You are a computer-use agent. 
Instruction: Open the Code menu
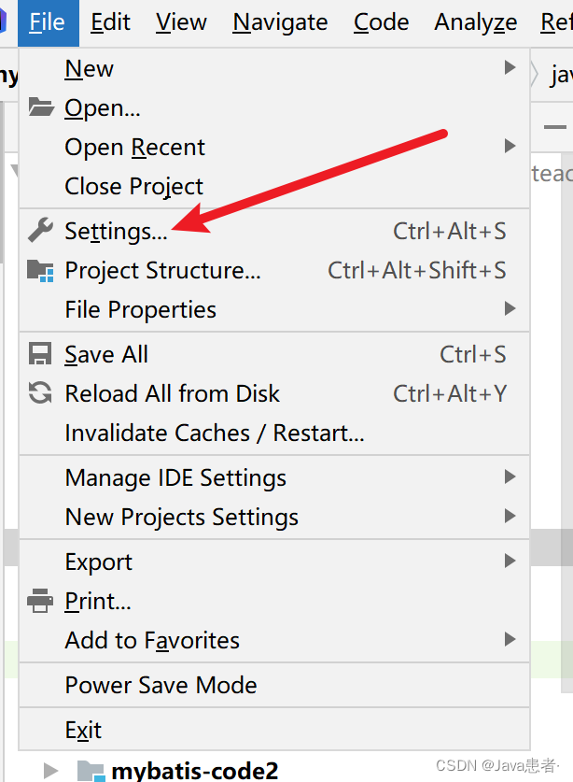click(381, 22)
